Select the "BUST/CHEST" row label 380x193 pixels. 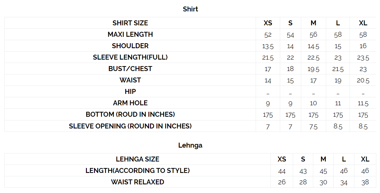click(x=130, y=69)
